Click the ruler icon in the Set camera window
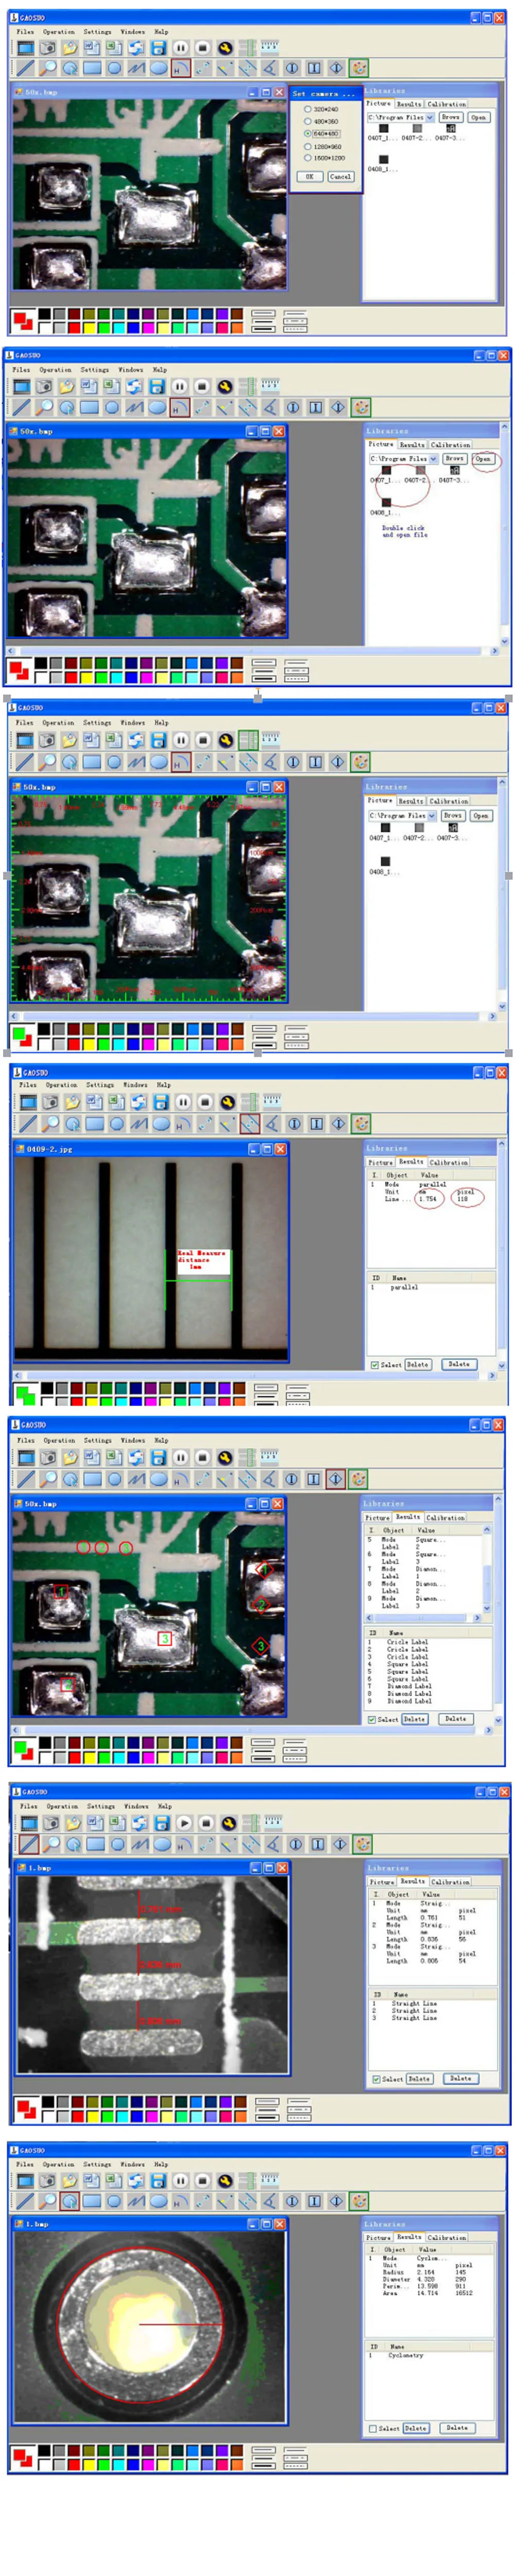This screenshot has width=515, height=2576. [269, 47]
